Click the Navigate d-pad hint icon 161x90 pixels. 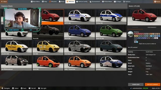pos(2,88)
